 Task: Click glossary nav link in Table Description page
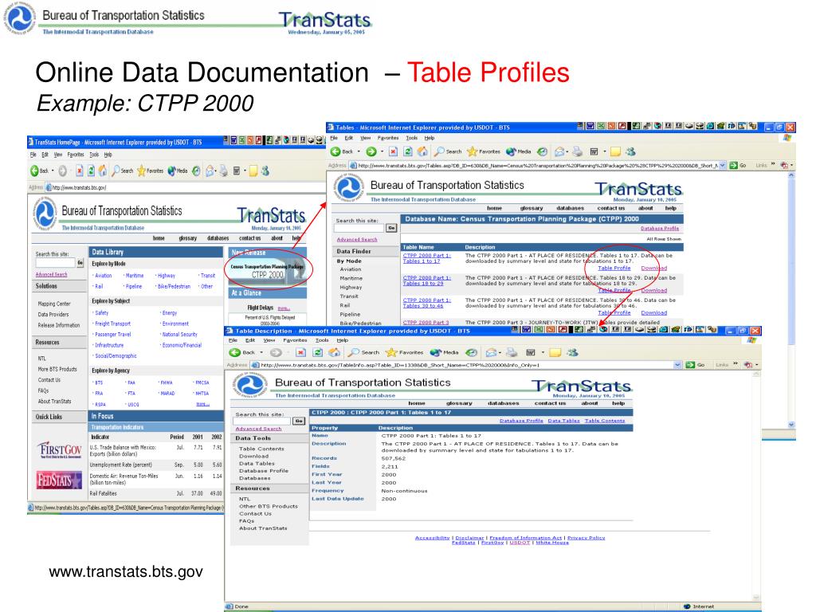(459, 403)
